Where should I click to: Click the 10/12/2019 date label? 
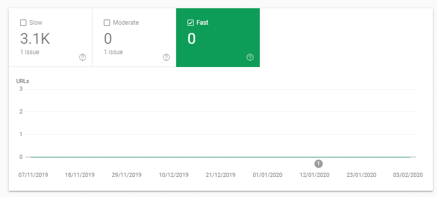click(x=174, y=175)
